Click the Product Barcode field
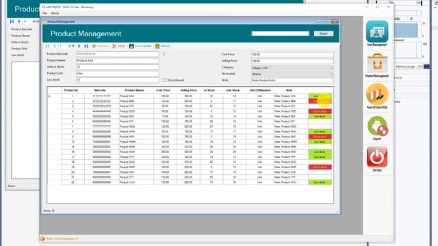 click(x=118, y=54)
